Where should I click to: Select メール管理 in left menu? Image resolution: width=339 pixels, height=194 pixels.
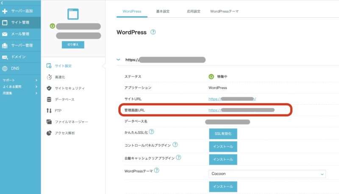pyautogui.click(x=20, y=34)
